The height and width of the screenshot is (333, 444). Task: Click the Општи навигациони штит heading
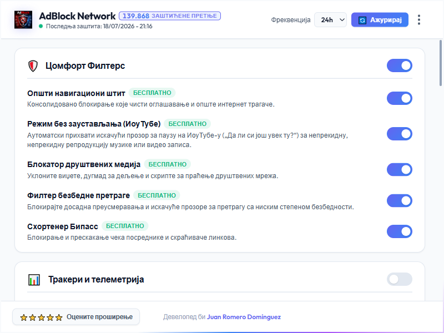76,93
